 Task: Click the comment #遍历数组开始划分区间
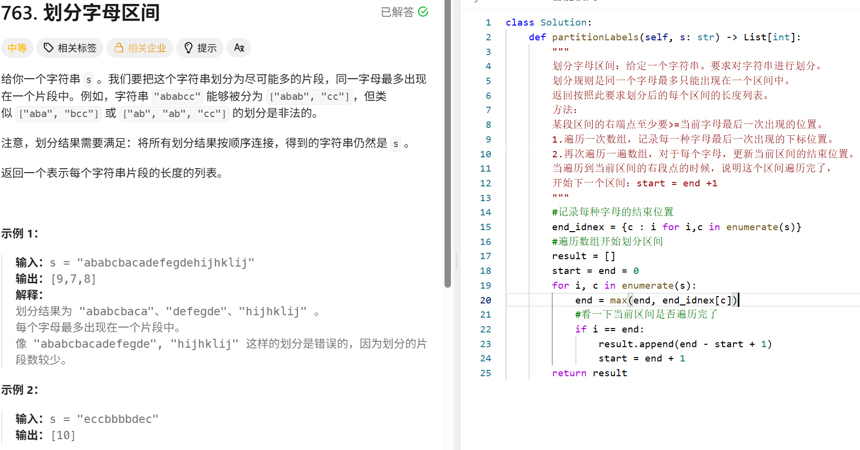tap(607, 242)
